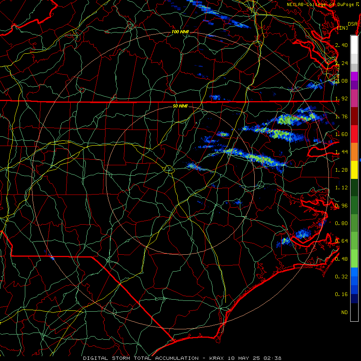Select the light green swatch beside 0.48
This screenshot has height=361, width=361.
click(354, 259)
